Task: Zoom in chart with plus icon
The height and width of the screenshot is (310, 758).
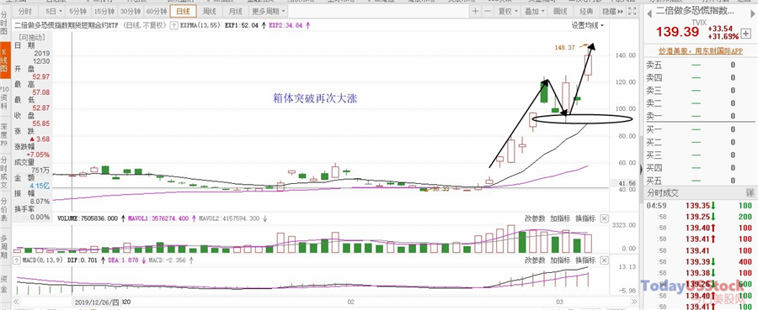Action: [x=476, y=11]
